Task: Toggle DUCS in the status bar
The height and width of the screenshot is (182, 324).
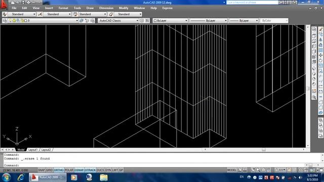Action: coord(100,170)
